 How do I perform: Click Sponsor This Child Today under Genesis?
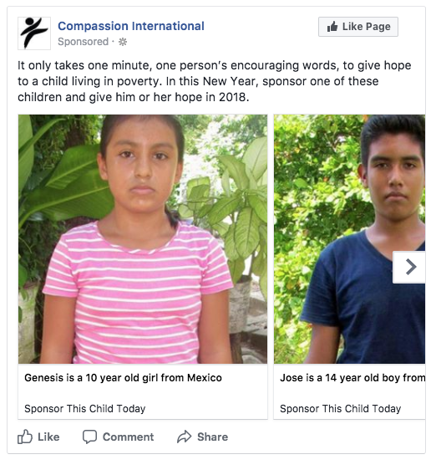[x=85, y=409]
